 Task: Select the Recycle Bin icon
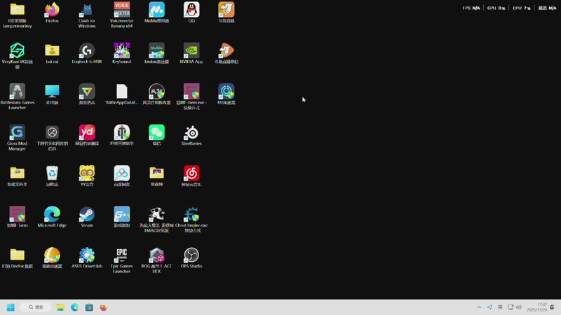(52, 176)
